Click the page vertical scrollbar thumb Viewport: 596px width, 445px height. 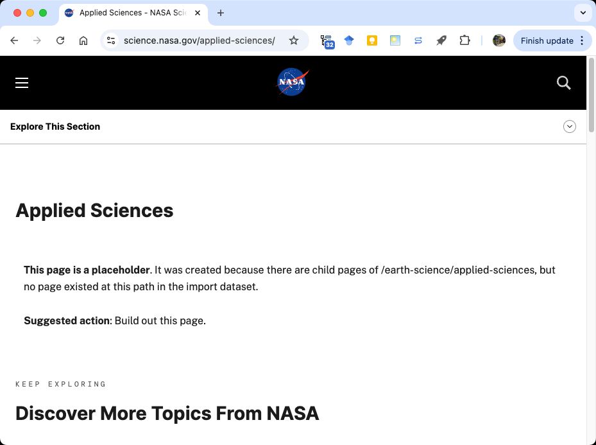click(592, 95)
